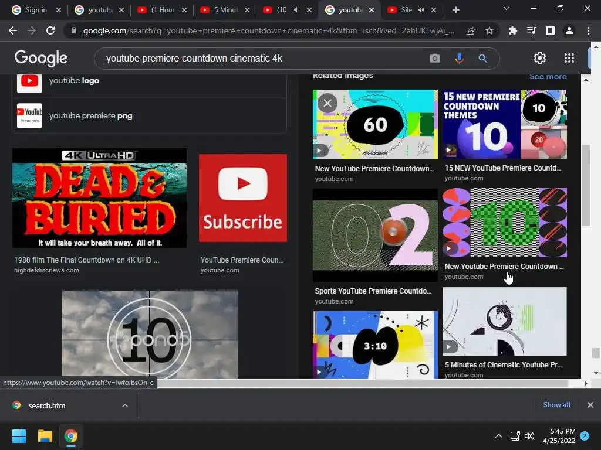The image size is (601, 450).
Task: Bookmark this page with the star icon
Action: [489, 30]
